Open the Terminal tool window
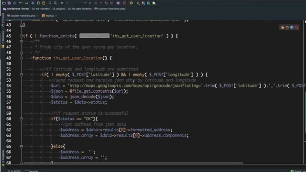The height and width of the screenshot is (172, 306). pos(32,171)
